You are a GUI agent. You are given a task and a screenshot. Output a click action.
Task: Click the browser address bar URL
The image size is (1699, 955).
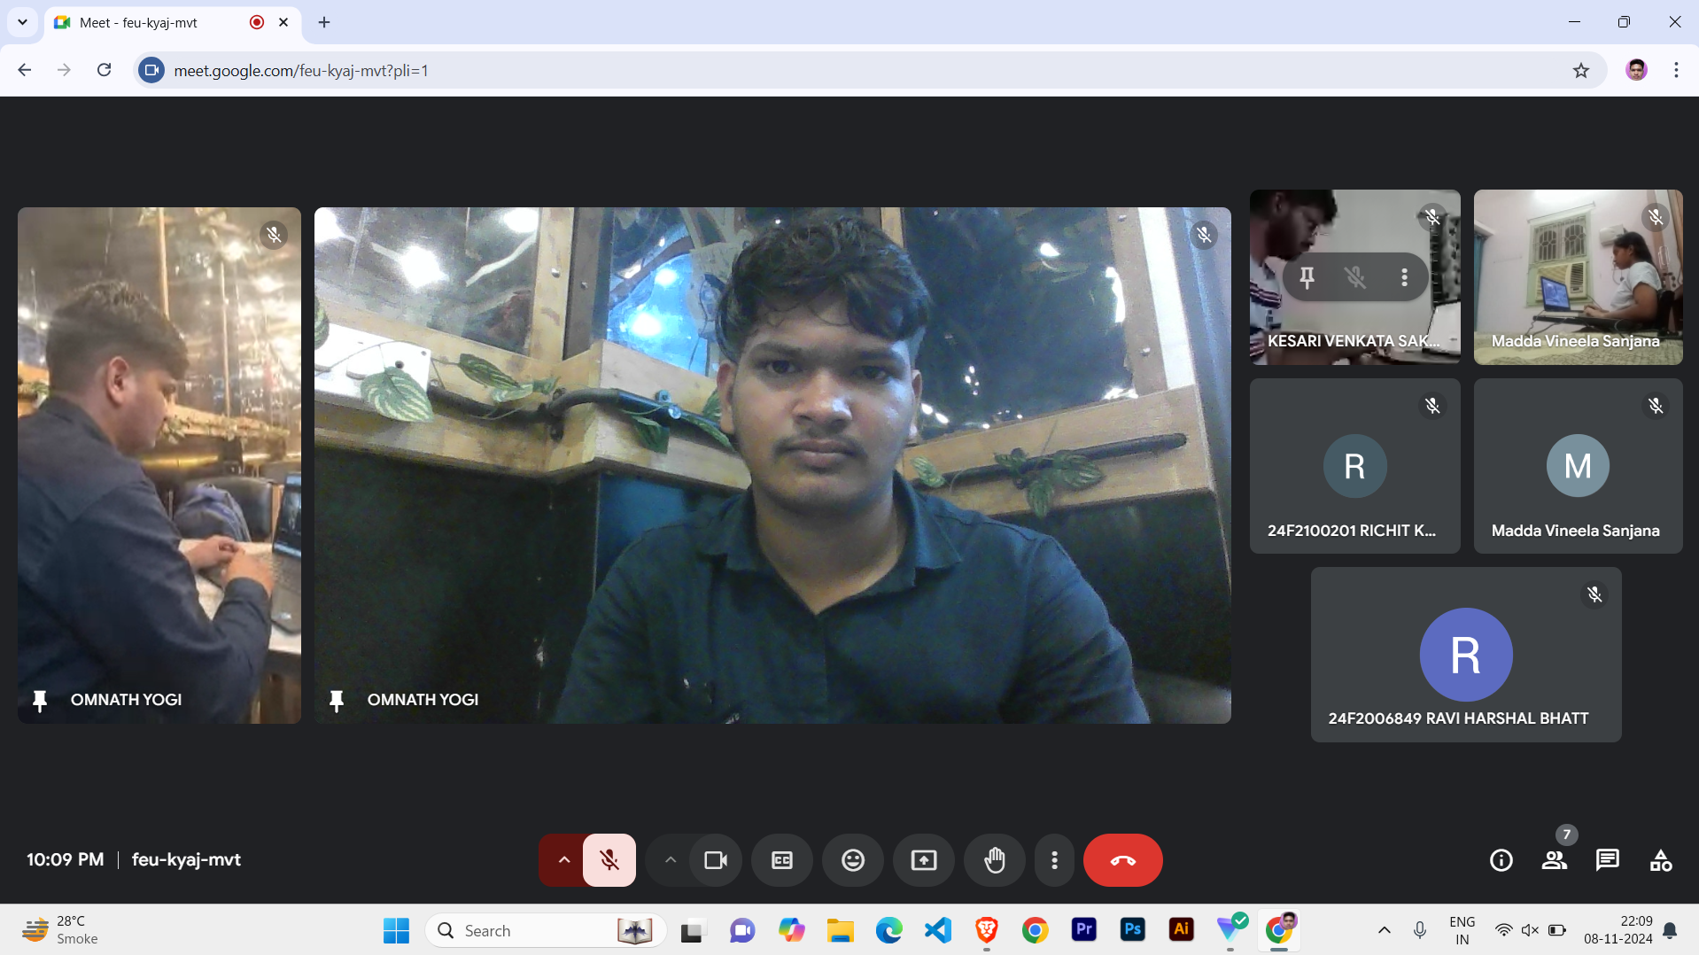pos(301,71)
